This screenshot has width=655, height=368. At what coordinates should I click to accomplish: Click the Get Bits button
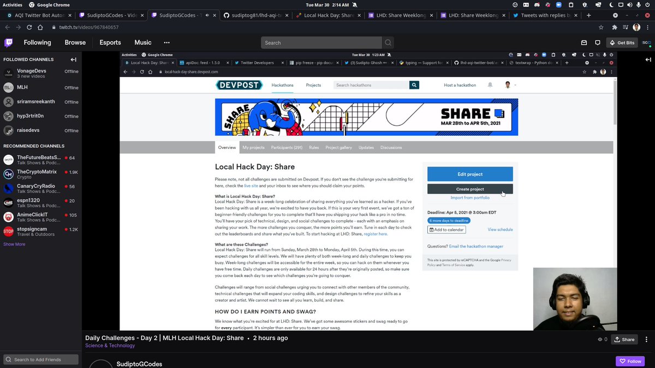coord(622,43)
